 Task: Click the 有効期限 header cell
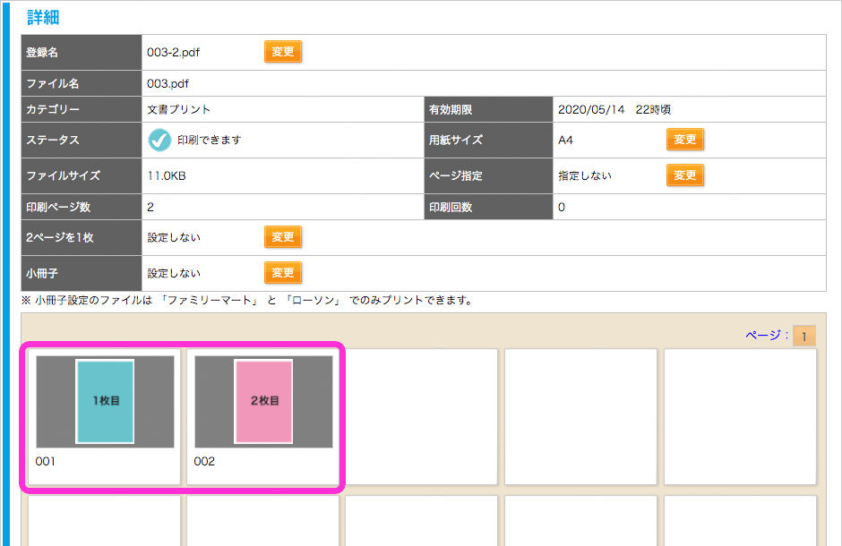[x=488, y=109]
